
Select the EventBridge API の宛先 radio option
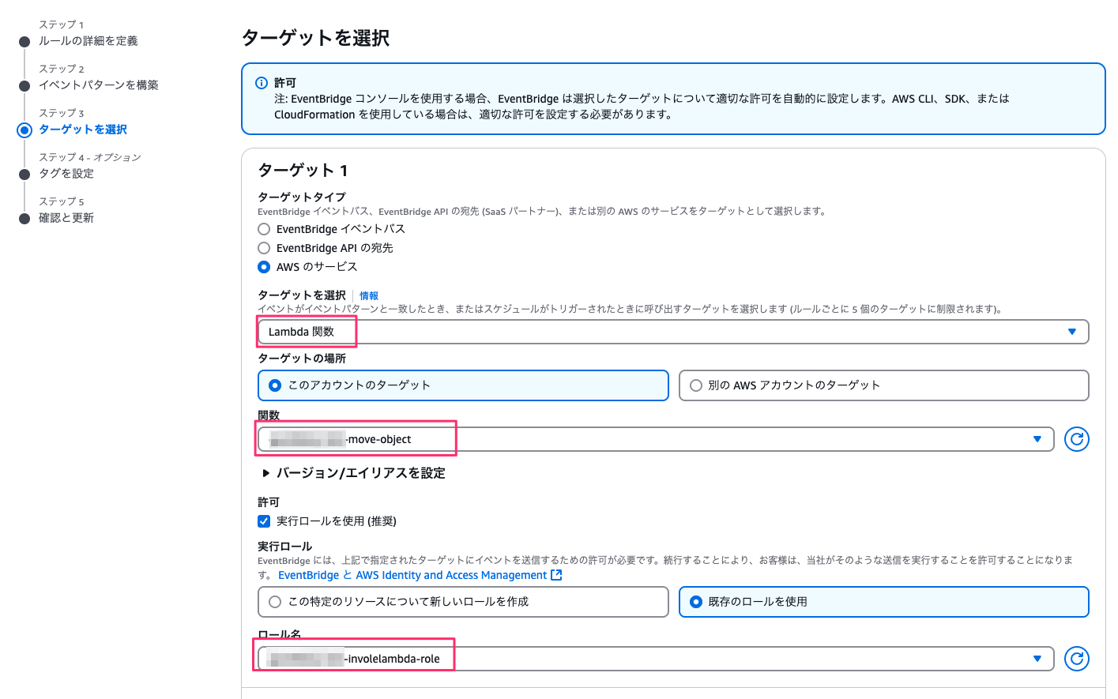pyautogui.click(x=264, y=248)
